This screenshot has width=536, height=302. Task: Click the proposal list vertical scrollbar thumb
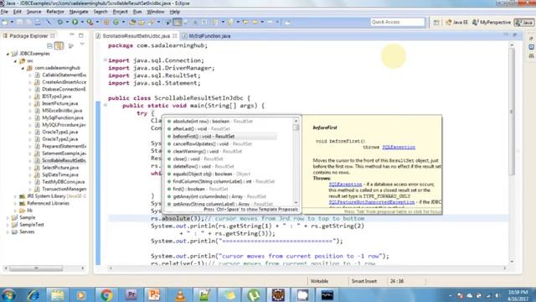point(296,128)
